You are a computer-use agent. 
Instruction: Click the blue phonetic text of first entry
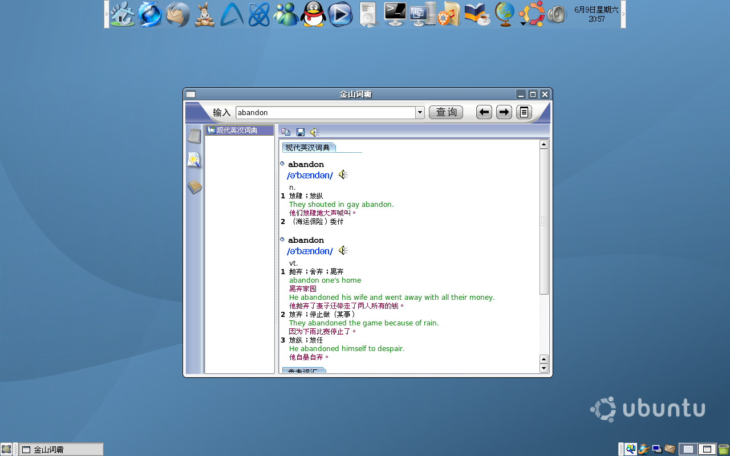310,175
